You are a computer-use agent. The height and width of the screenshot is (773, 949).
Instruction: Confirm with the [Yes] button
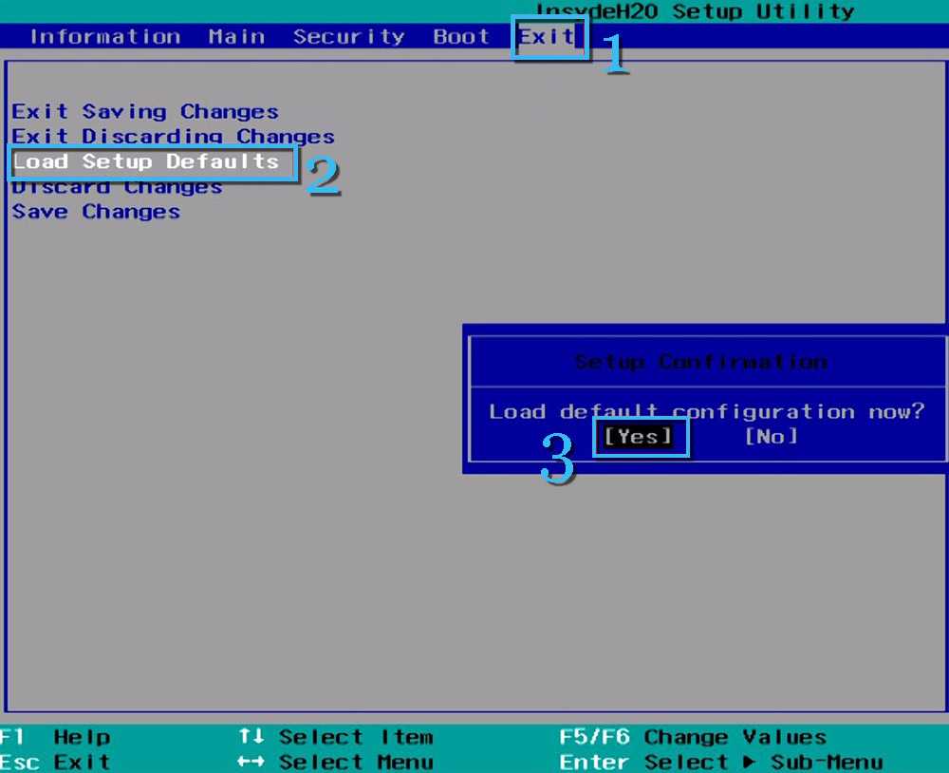(x=639, y=437)
